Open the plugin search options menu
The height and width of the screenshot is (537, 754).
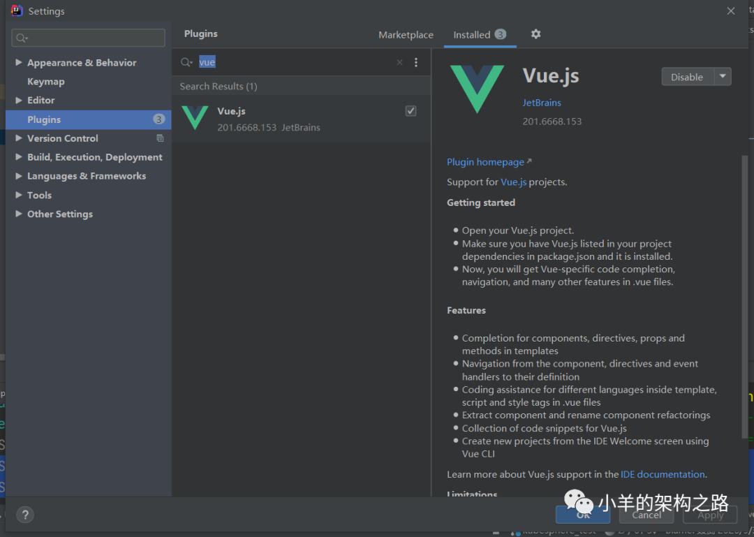click(416, 62)
